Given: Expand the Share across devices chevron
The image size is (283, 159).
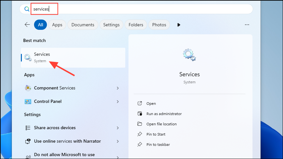Looking at the screenshot, I should pyautogui.click(x=118, y=128).
